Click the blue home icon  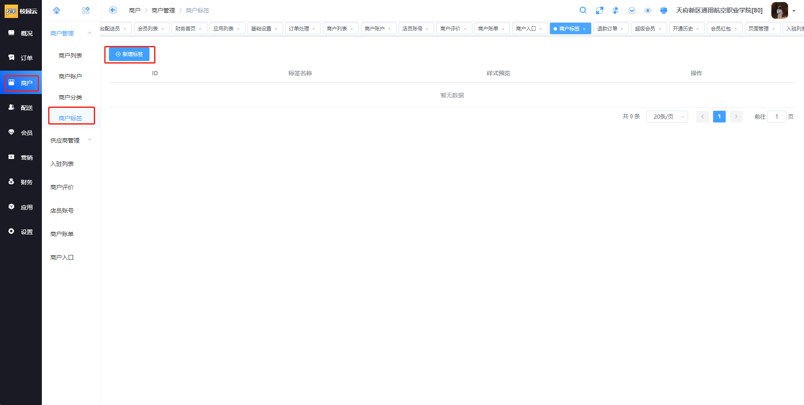(x=57, y=10)
